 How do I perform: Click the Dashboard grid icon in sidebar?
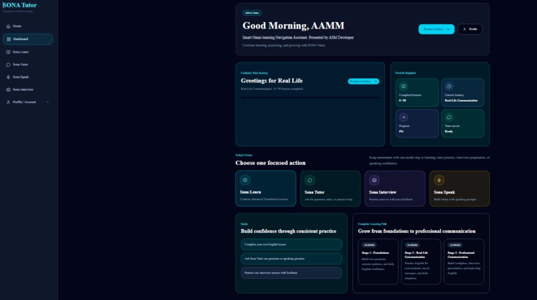click(x=9, y=39)
